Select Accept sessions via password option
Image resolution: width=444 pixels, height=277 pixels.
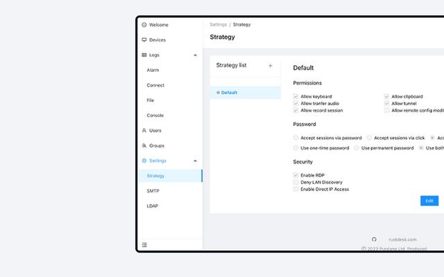coord(296,138)
